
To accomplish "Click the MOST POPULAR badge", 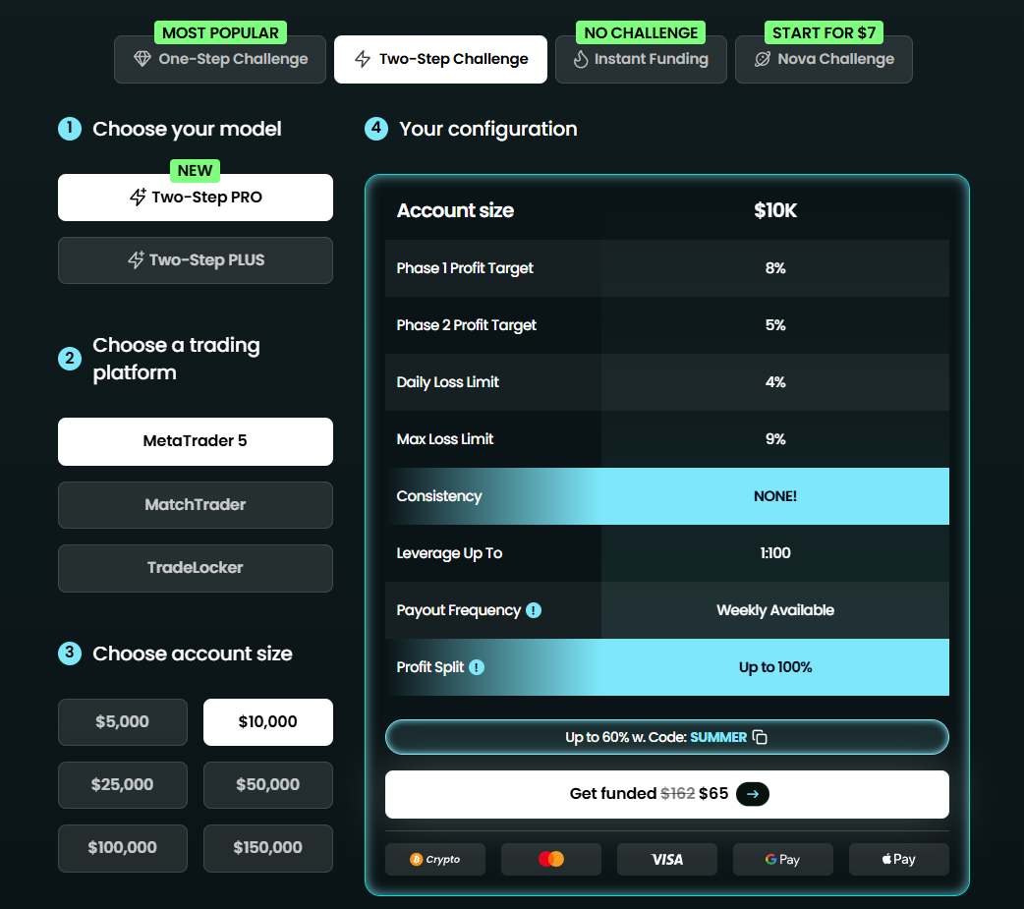I will [220, 32].
